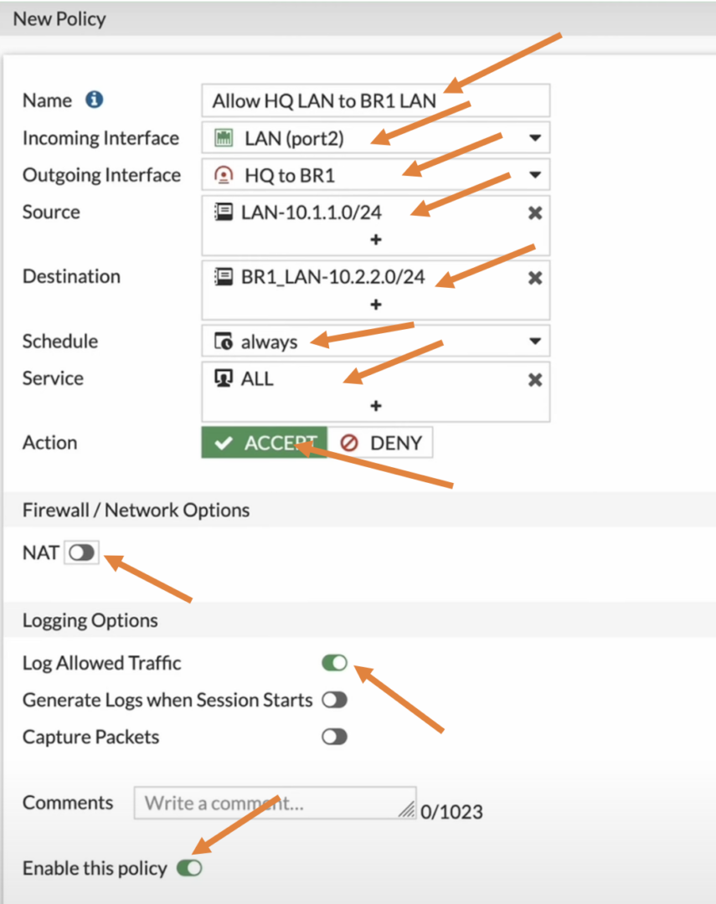Screen dimensions: 716x904
Task: Turn on Generate Logs when Session Starts
Action: 333,700
